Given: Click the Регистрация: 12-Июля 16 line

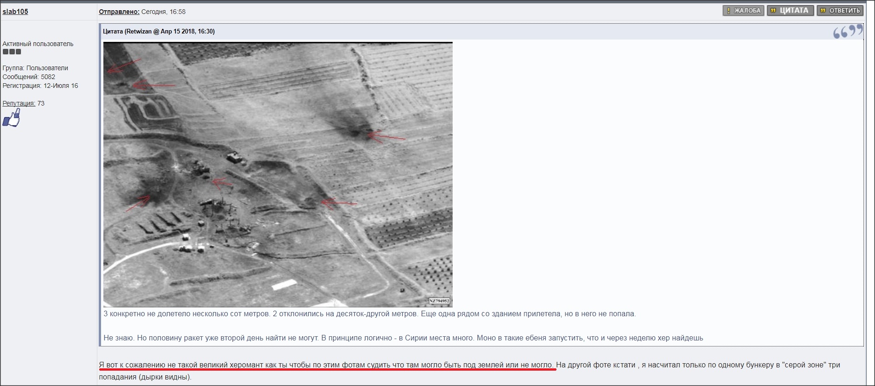Looking at the screenshot, I should click(40, 86).
